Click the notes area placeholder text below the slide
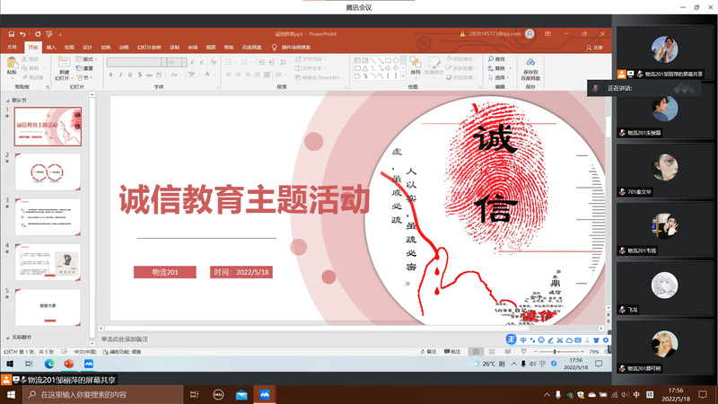Viewport: 718px width, 404px height. [126, 338]
